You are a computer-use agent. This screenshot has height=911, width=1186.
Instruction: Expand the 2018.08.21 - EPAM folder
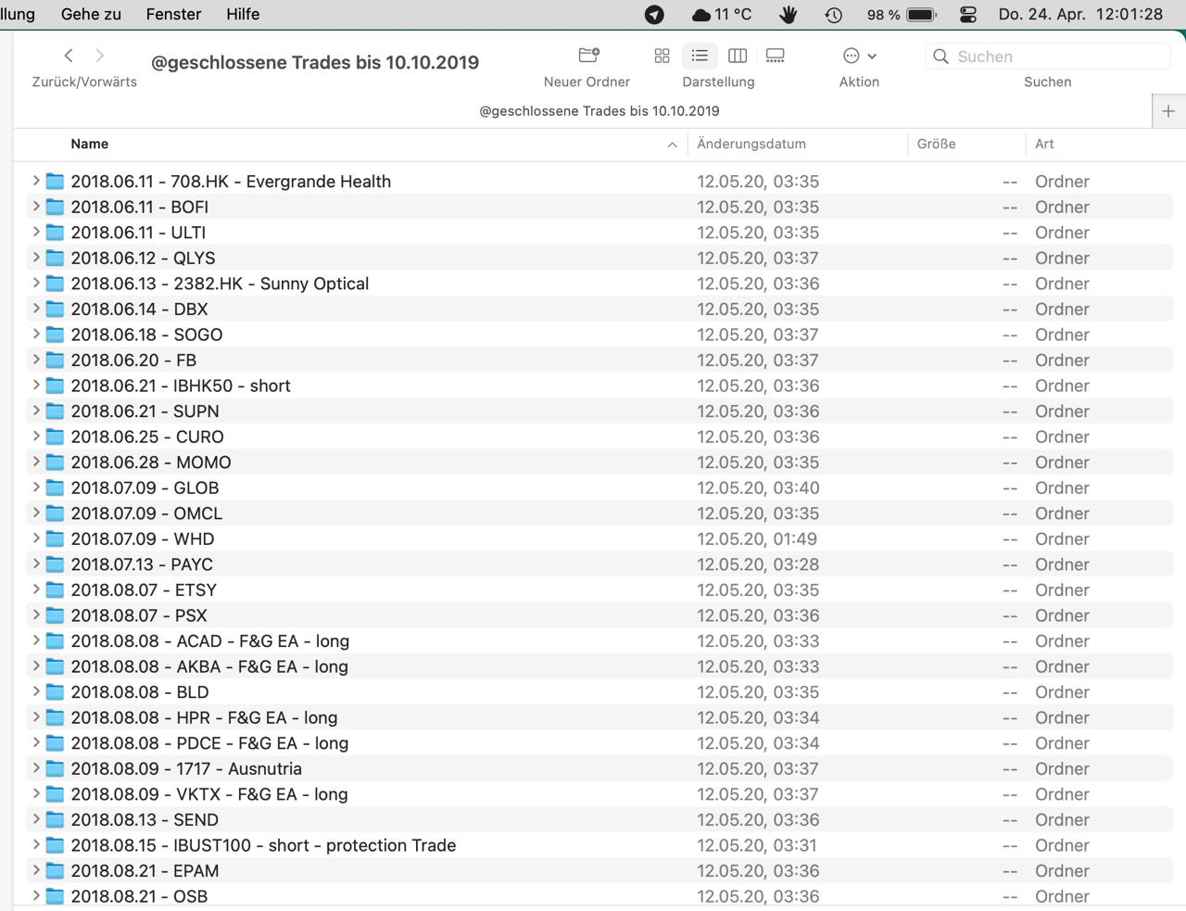pos(36,870)
